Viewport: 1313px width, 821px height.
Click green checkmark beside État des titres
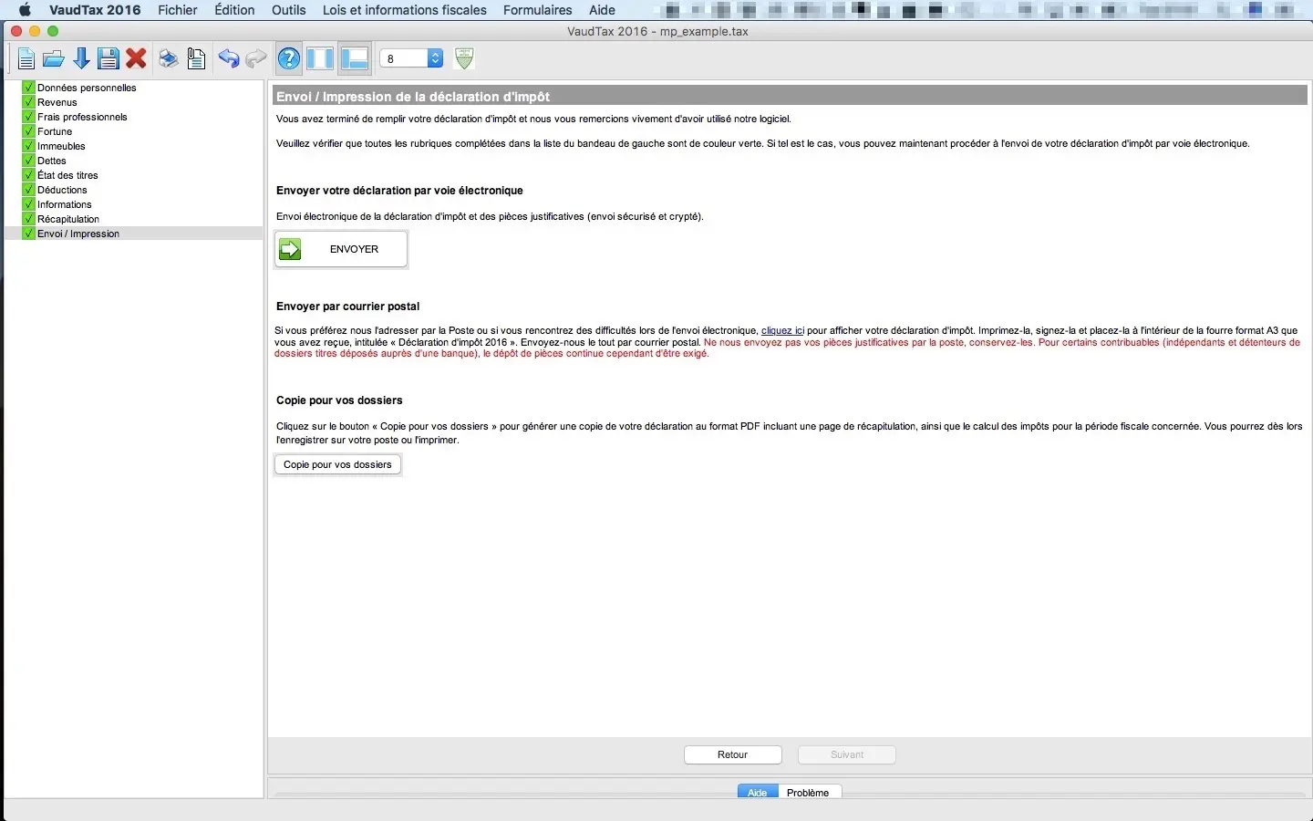(x=28, y=175)
